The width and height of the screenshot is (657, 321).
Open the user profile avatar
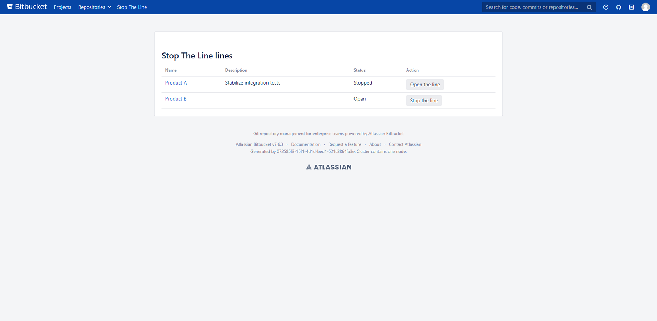click(x=645, y=7)
